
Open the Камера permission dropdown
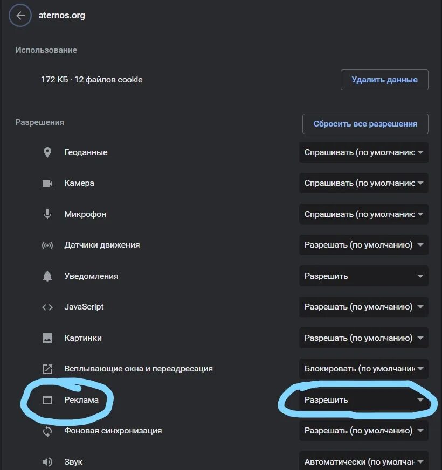[x=364, y=183]
